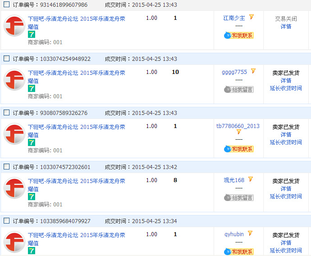Open buyer profile qyhubin
The image size is (311, 256).
click(234, 234)
